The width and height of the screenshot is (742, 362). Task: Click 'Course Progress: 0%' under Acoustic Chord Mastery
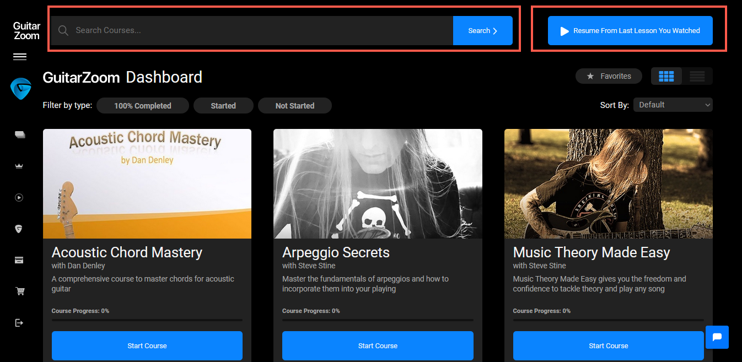[80, 311]
